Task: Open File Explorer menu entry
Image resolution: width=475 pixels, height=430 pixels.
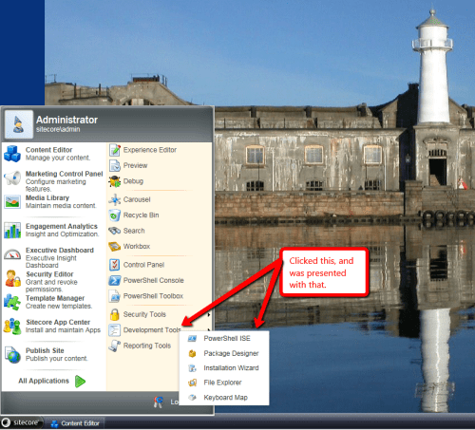Action: pyautogui.click(x=224, y=383)
